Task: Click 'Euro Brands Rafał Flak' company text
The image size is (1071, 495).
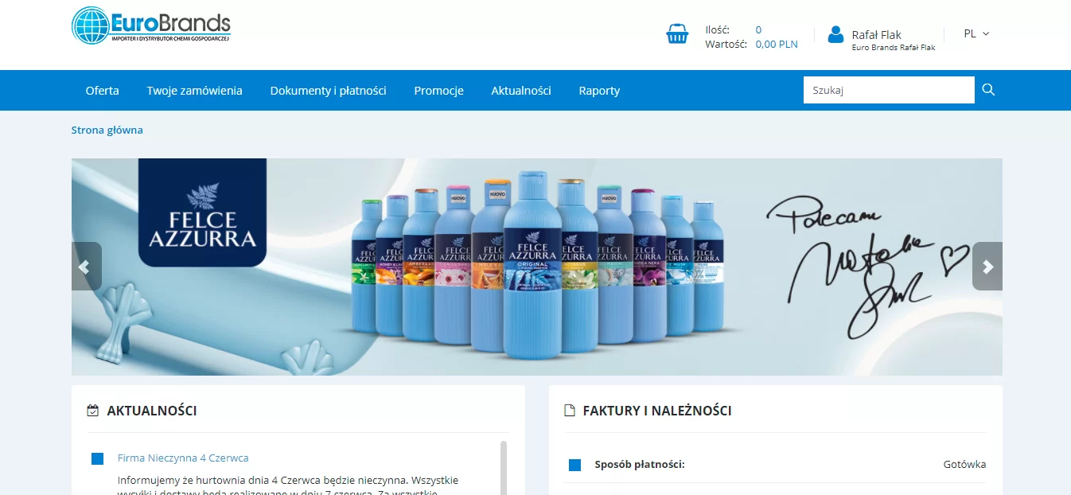Action: pos(894,48)
